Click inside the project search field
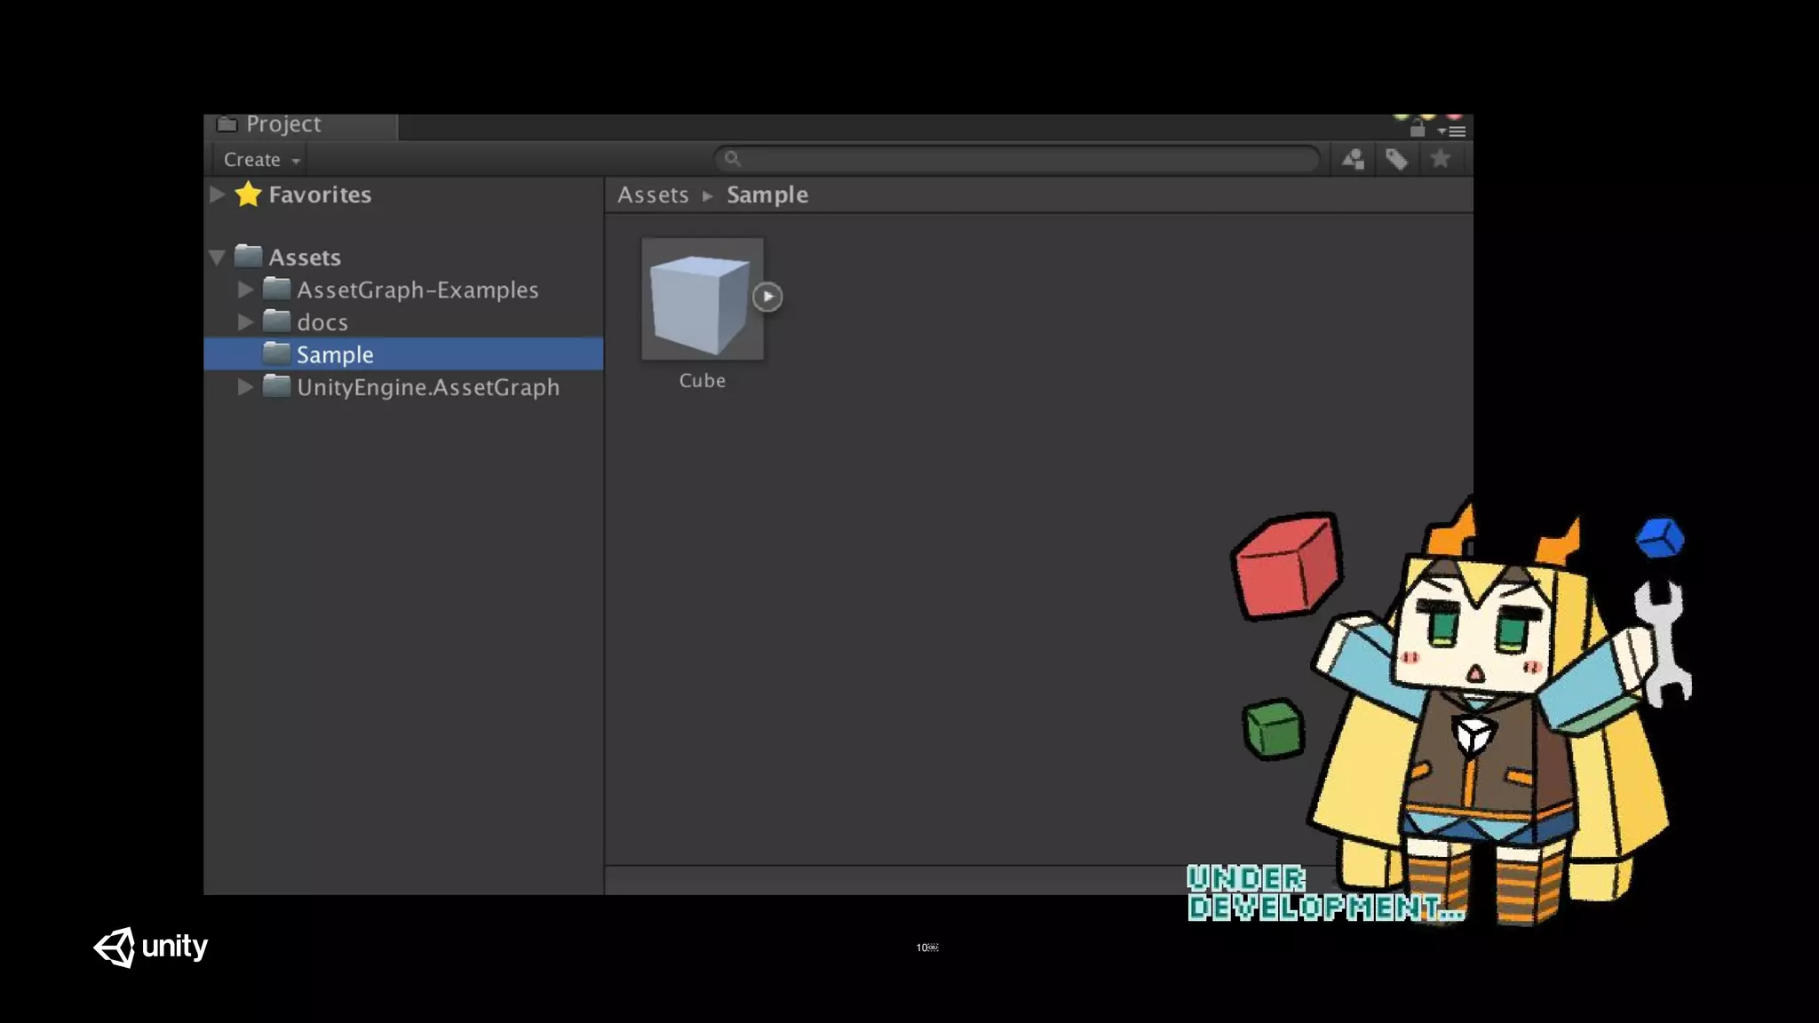Screen dimensions: 1819x1023 point(1021,159)
